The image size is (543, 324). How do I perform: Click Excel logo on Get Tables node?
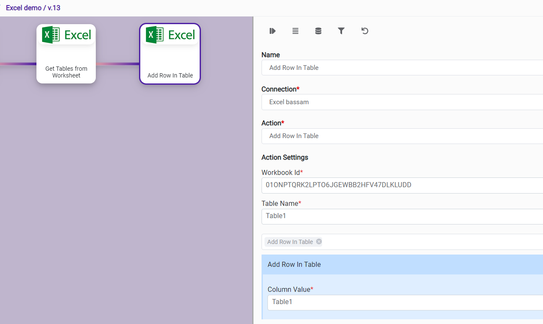click(66, 35)
